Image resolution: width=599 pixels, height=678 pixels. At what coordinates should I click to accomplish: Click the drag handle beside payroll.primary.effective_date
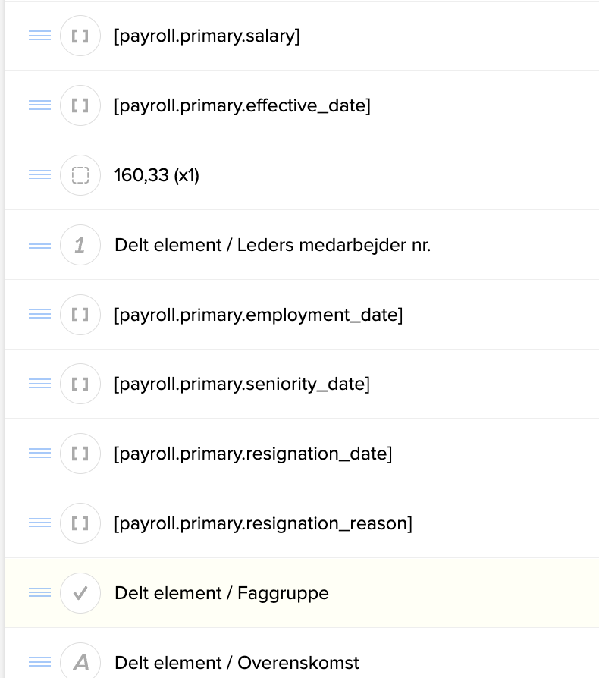(39, 105)
